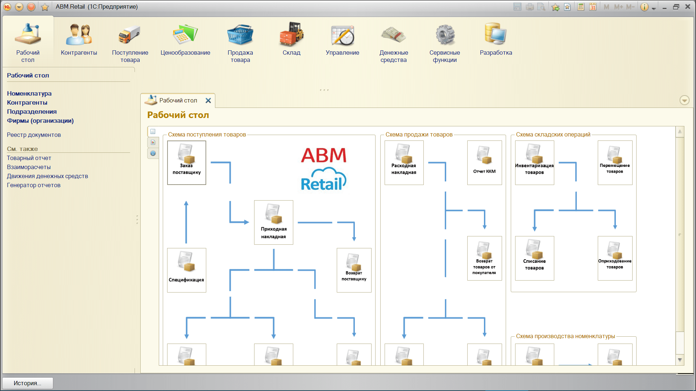
Task: Click the ABM Retail logo
Action: (324, 169)
